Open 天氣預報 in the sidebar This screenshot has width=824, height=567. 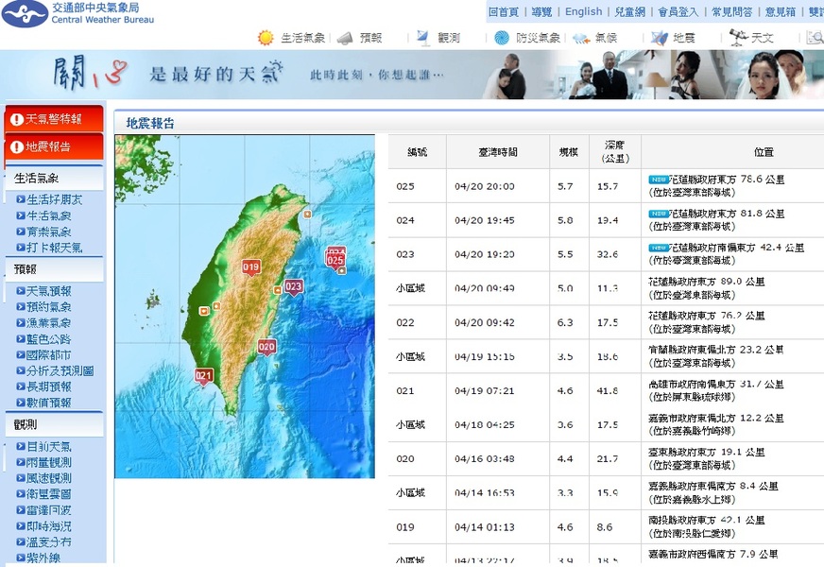coord(48,291)
